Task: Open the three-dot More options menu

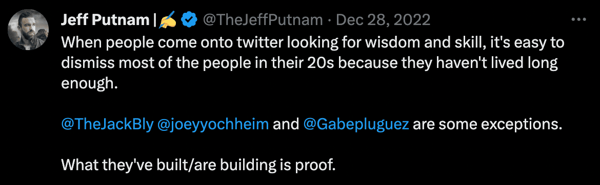Action: pos(578,19)
